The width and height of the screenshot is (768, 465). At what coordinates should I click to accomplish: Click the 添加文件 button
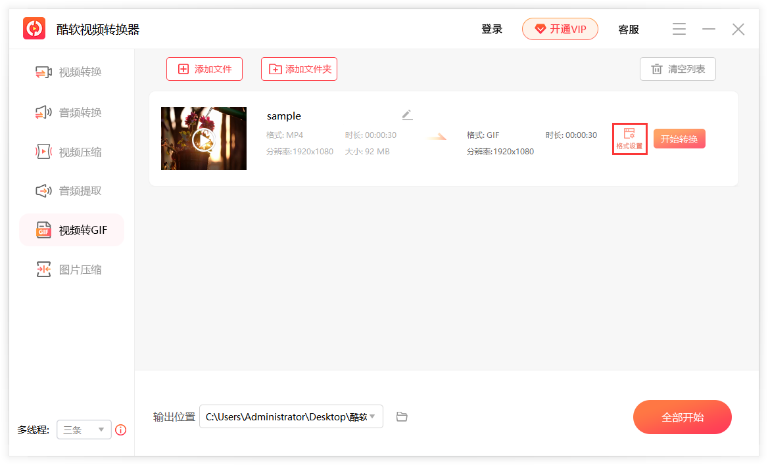tap(204, 69)
